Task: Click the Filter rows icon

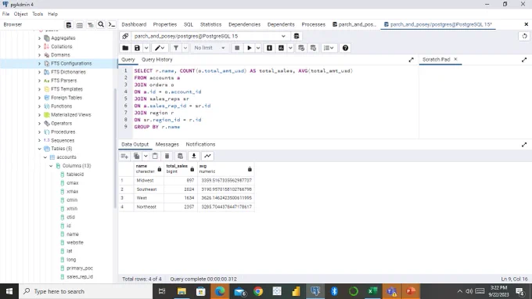Action: click(x=176, y=48)
